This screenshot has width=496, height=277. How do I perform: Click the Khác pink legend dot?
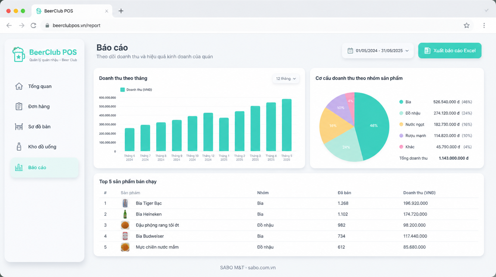tap(401, 147)
